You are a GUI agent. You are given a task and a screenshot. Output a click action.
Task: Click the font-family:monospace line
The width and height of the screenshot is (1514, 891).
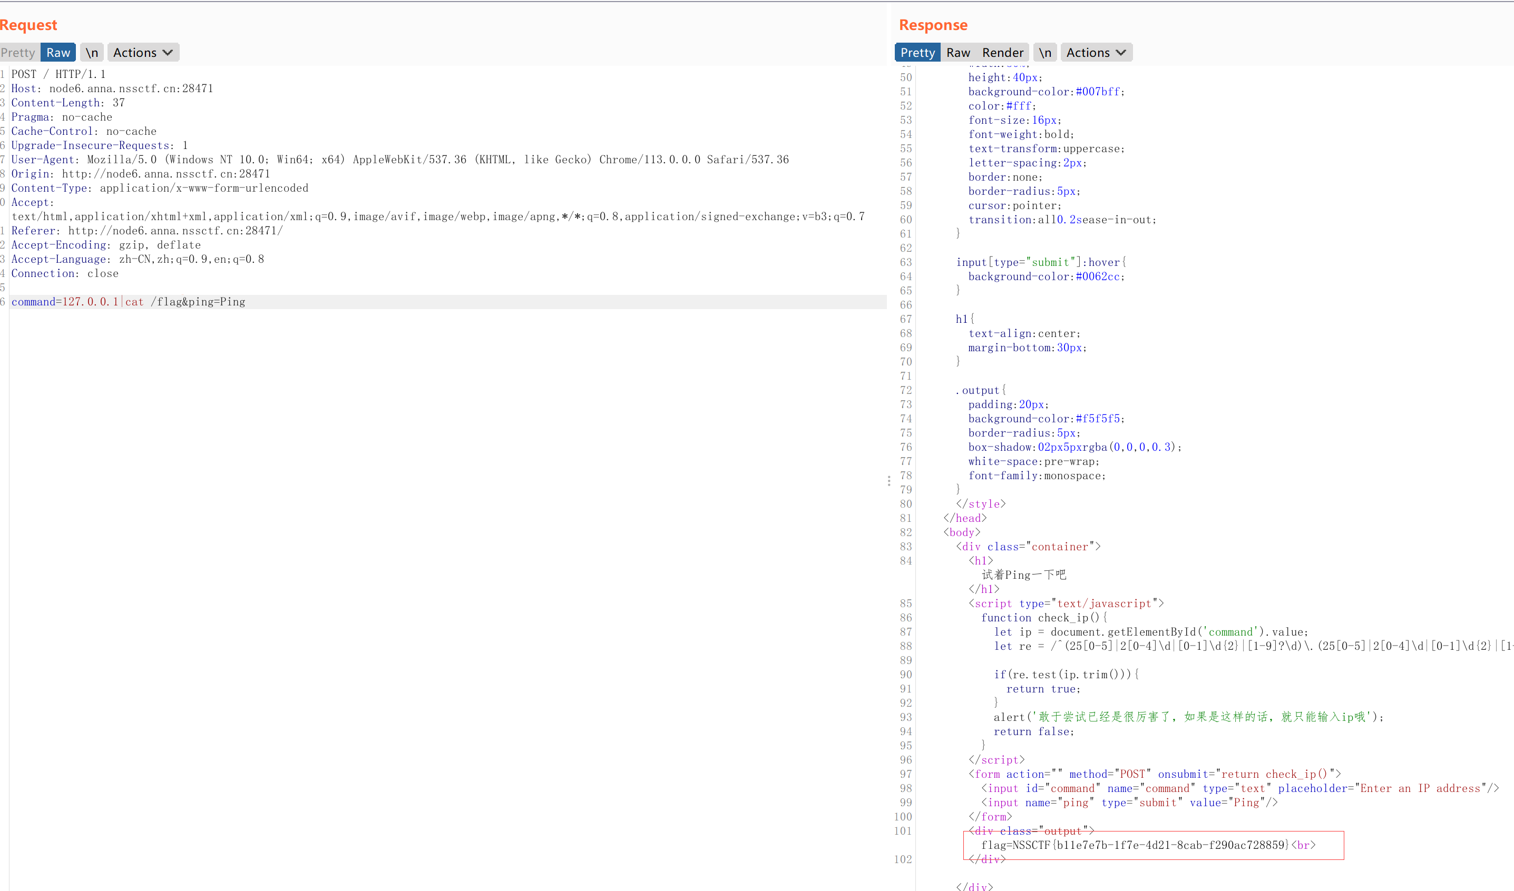point(1037,476)
